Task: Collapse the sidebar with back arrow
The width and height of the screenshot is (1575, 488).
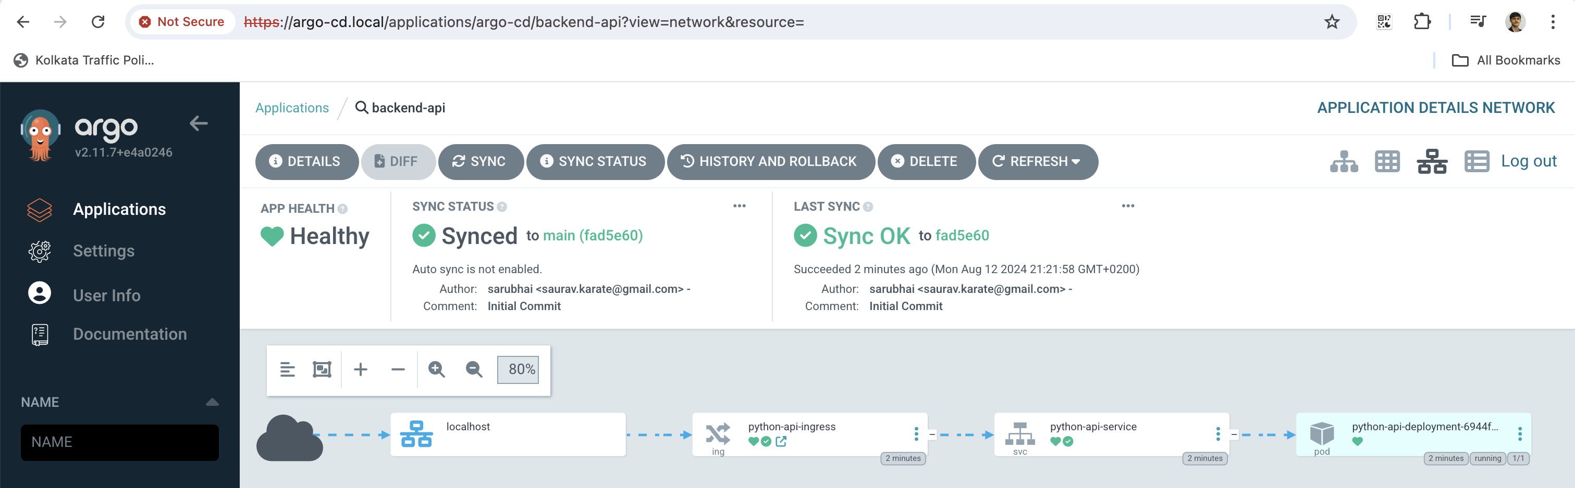Action: point(199,124)
